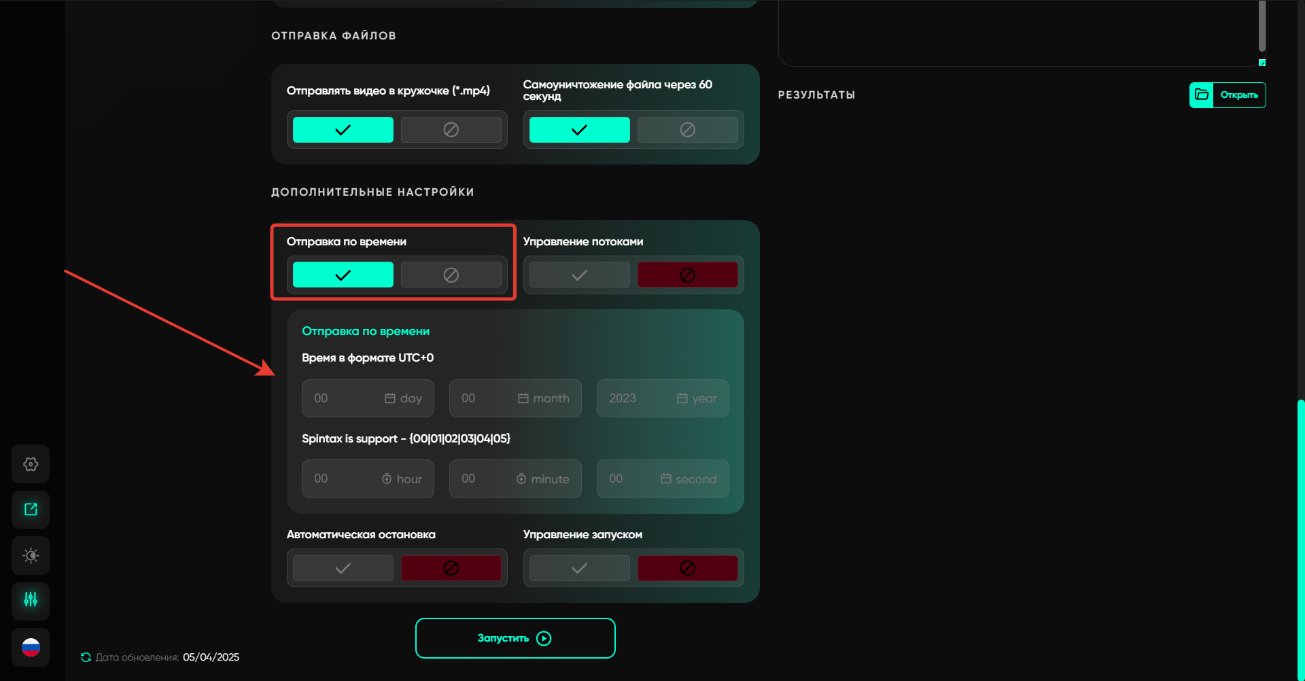Click the hour input field
The height and width of the screenshot is (681, 1305).
tap(368, 479)
